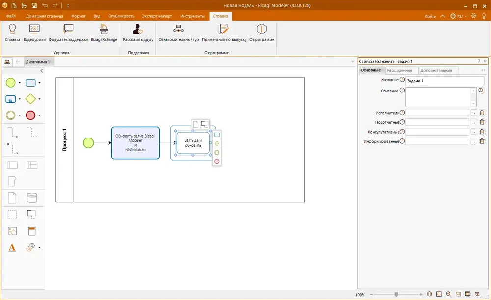Screen dimensions: 491x300
Task: Select the database cylinder artifact in palette
Action: tap(32, 198)
